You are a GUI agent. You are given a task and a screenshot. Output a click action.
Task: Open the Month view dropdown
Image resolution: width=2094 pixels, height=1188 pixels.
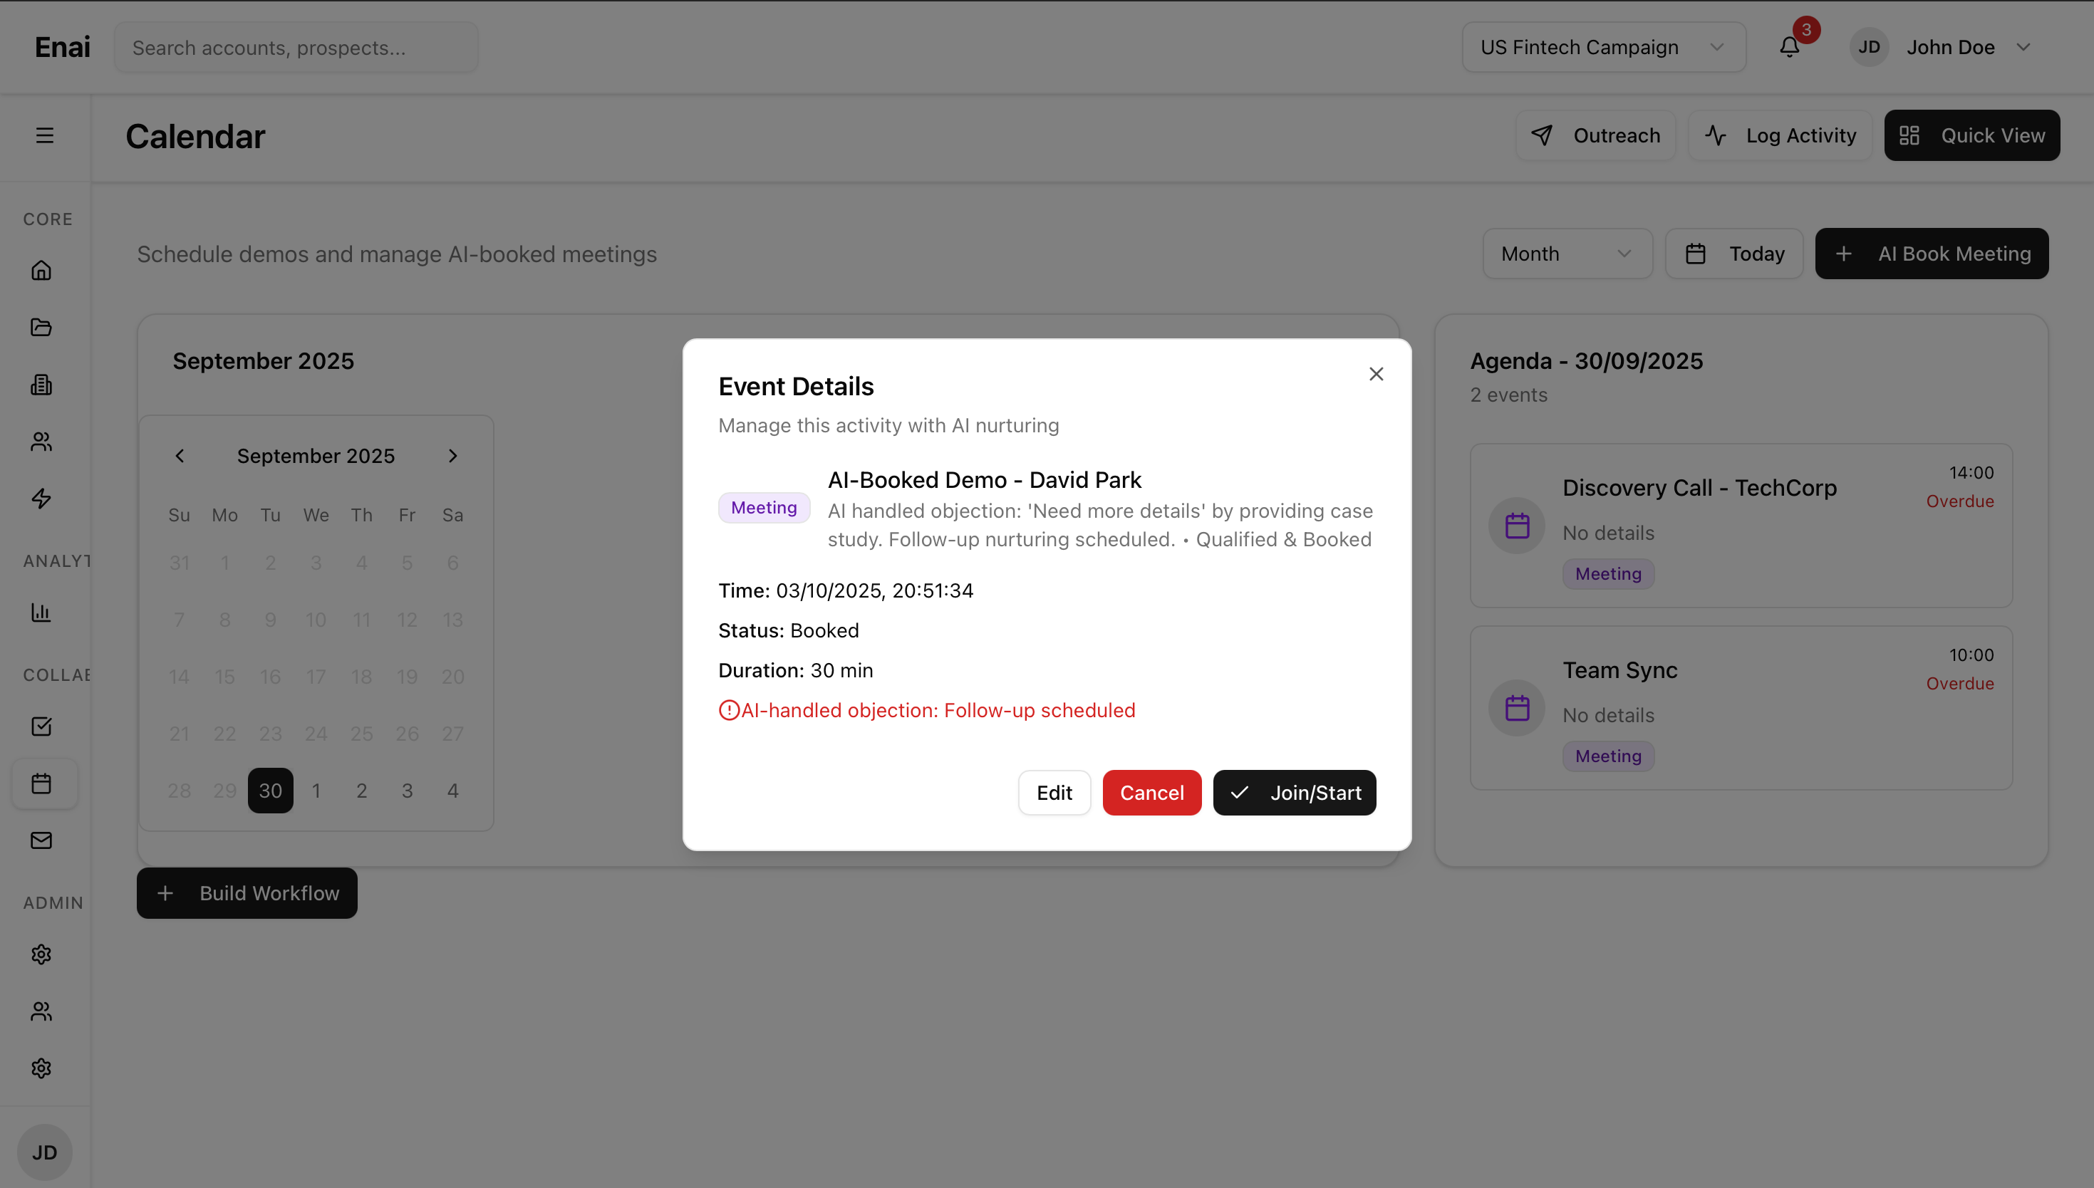coord(1566,254)
